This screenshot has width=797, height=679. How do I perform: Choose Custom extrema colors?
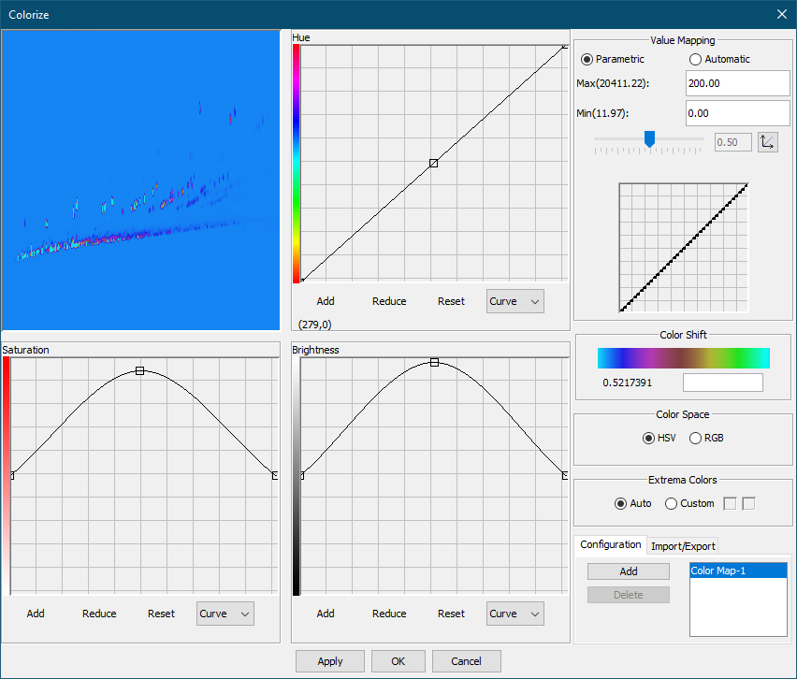(671, 503)
